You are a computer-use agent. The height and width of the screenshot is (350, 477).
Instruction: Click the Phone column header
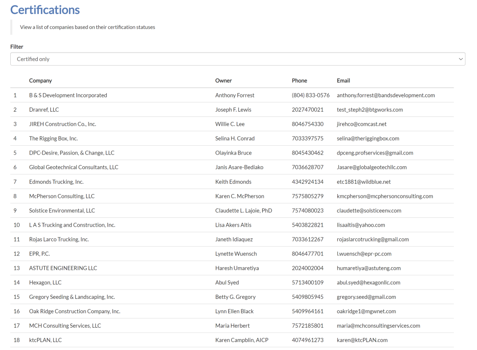tap(300, 81)
